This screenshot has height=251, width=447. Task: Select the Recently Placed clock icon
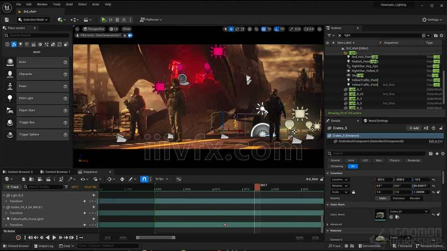tap(7, 44)
